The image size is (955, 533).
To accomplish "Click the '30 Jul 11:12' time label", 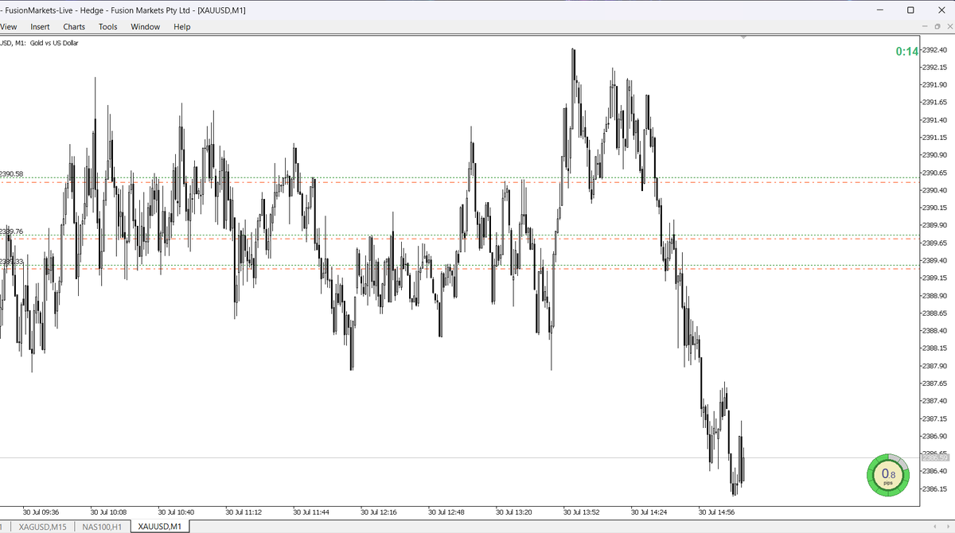I will [244, 512].
